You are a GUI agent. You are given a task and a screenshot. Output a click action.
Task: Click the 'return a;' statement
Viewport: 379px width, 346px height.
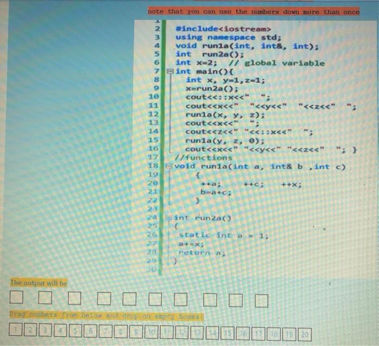202,252
